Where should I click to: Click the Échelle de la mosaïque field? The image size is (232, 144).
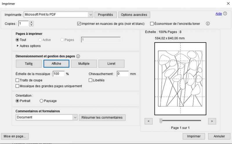(59, 74)
